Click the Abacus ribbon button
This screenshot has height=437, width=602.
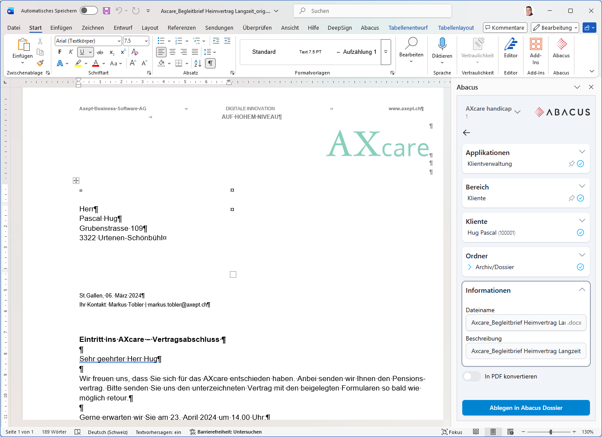[x=561, y=48]
